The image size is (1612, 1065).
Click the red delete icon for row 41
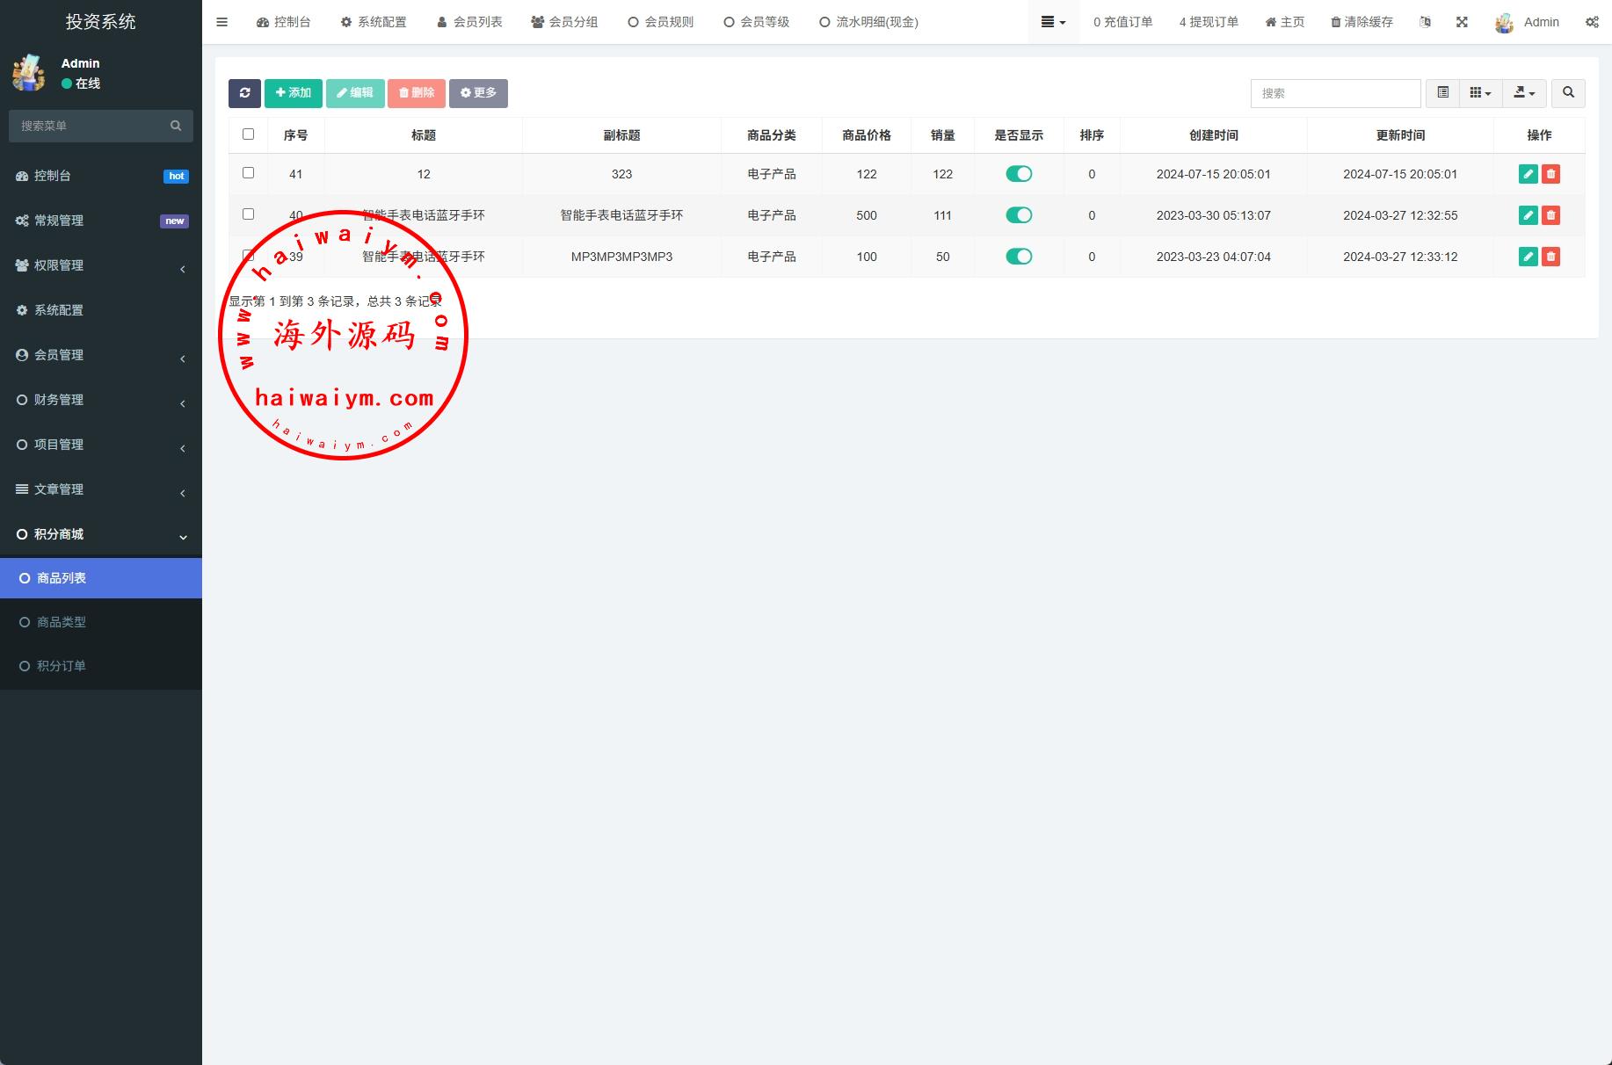pos(1550,174)
